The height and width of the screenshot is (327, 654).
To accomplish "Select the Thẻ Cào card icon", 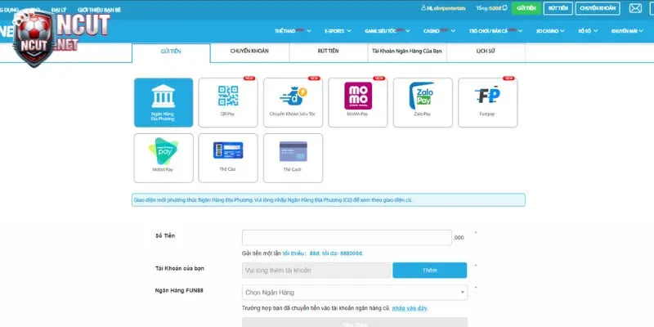I will pyautogui.click(x=228, y=157).
